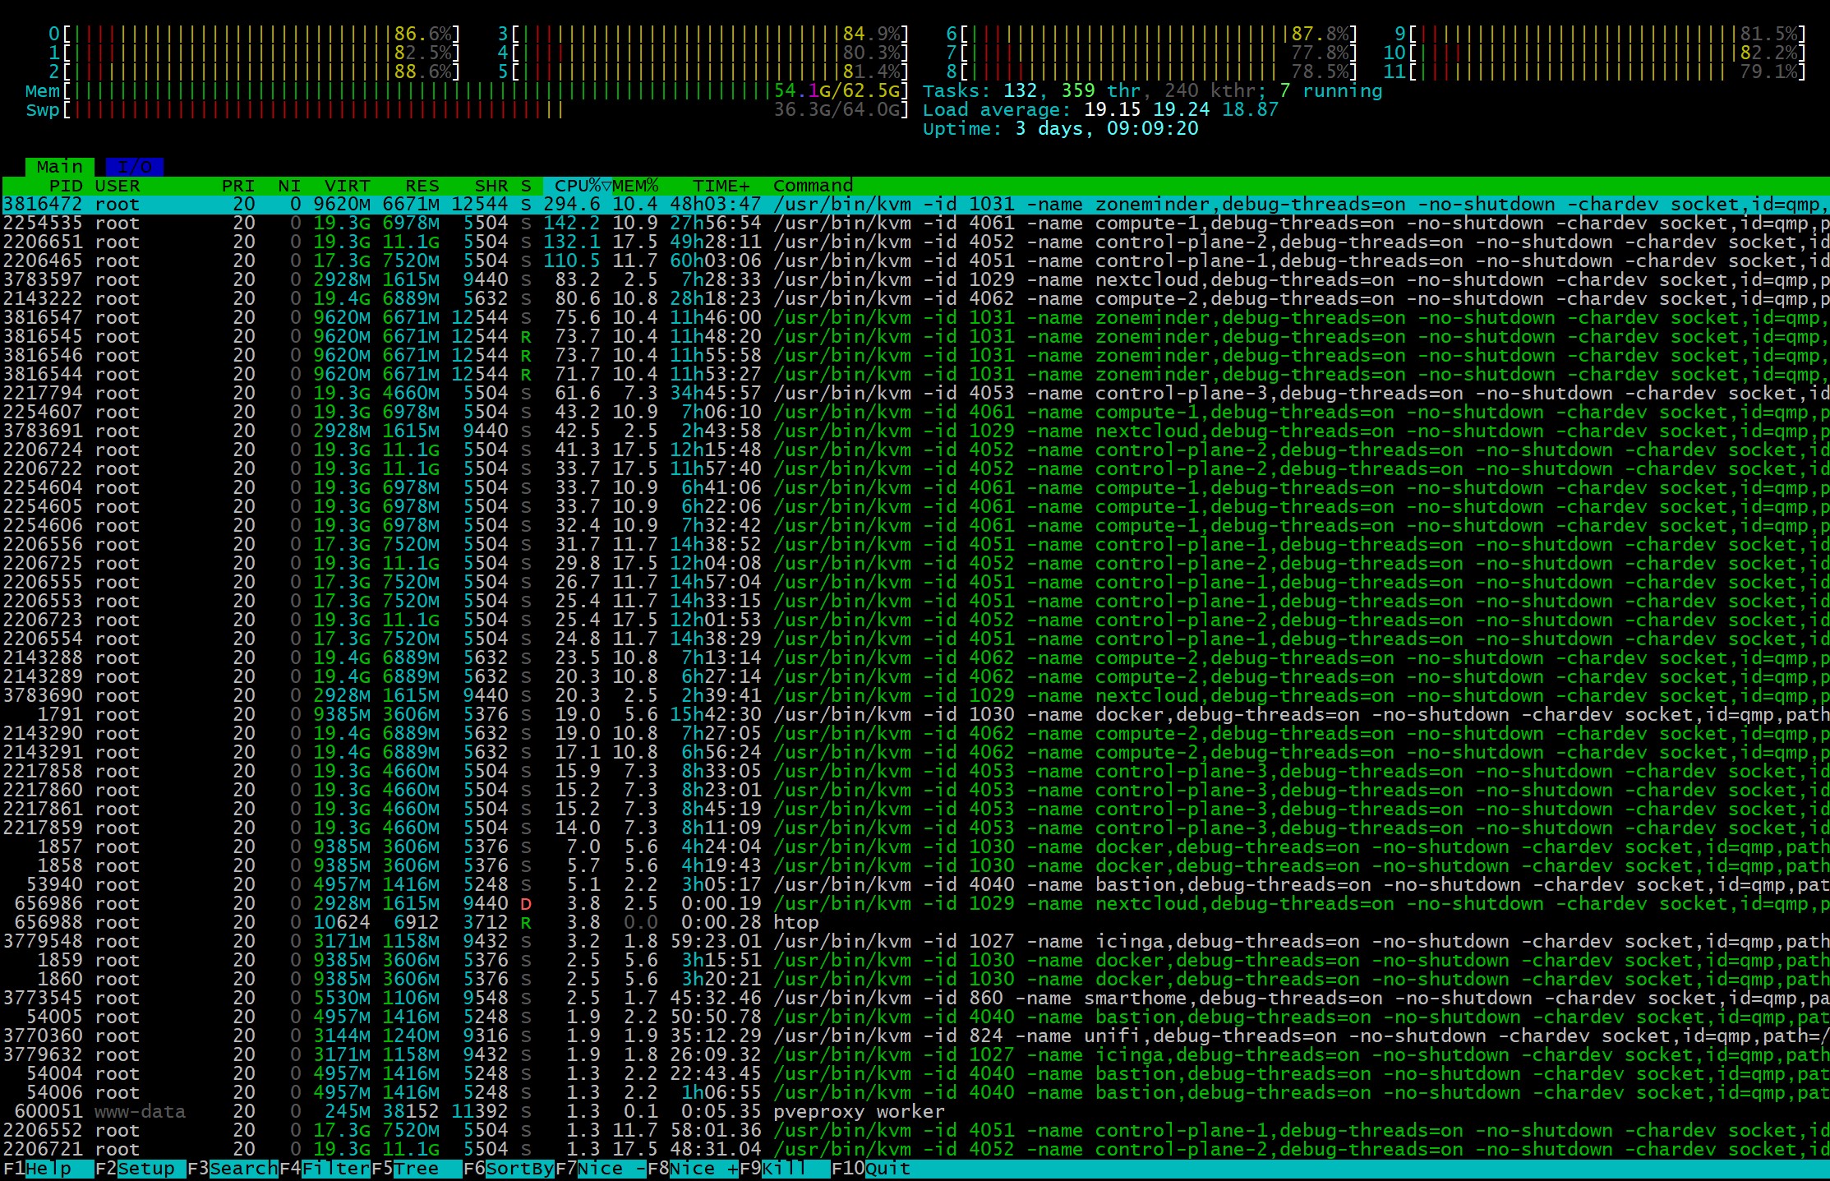Sort processes by the TIME+ column header
The image size is (1830, 1181).
coord(721,186)
